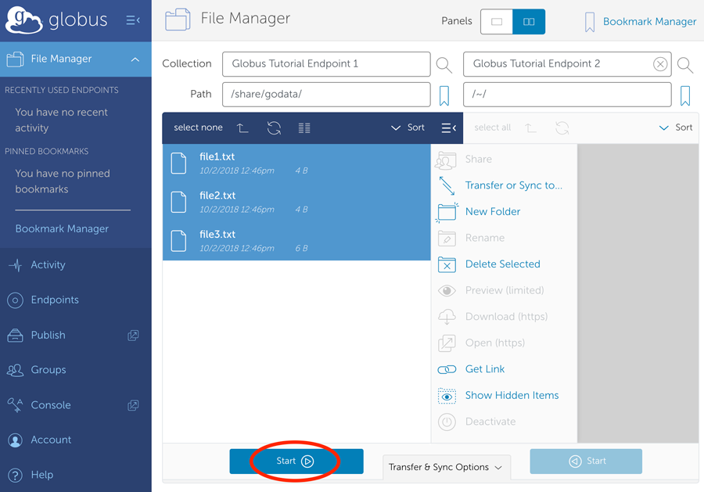The width and height of the screenshot is (704, 492).
Task: Open the Help page
Action: (41, 475)
